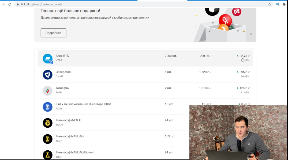Click the 1 210,6 ₽ price value
Screen dimensions: 288x160
click(205, 88)
